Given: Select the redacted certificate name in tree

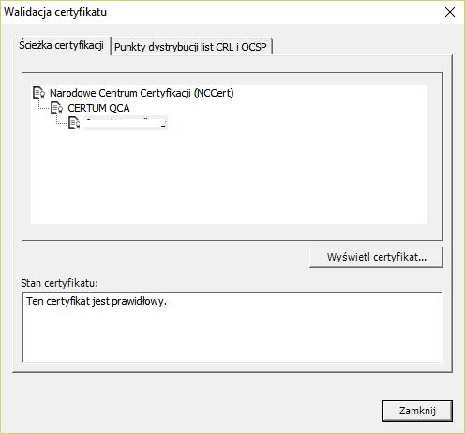Looking at the screenshot, I should pos(127,123).
